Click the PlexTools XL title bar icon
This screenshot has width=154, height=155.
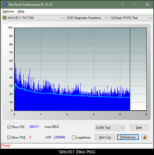5,5
